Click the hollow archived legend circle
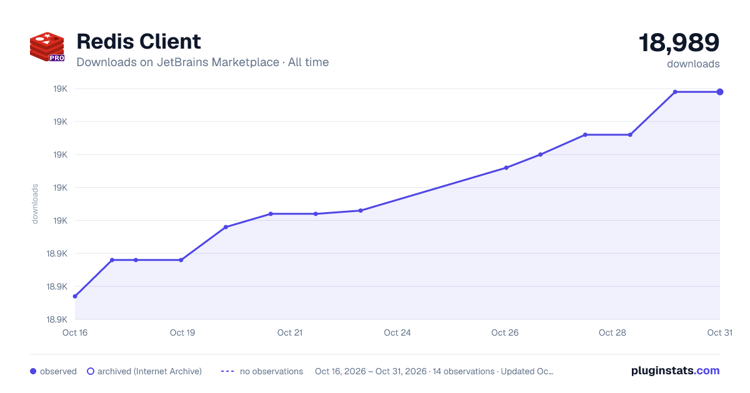 coord(91,371)
